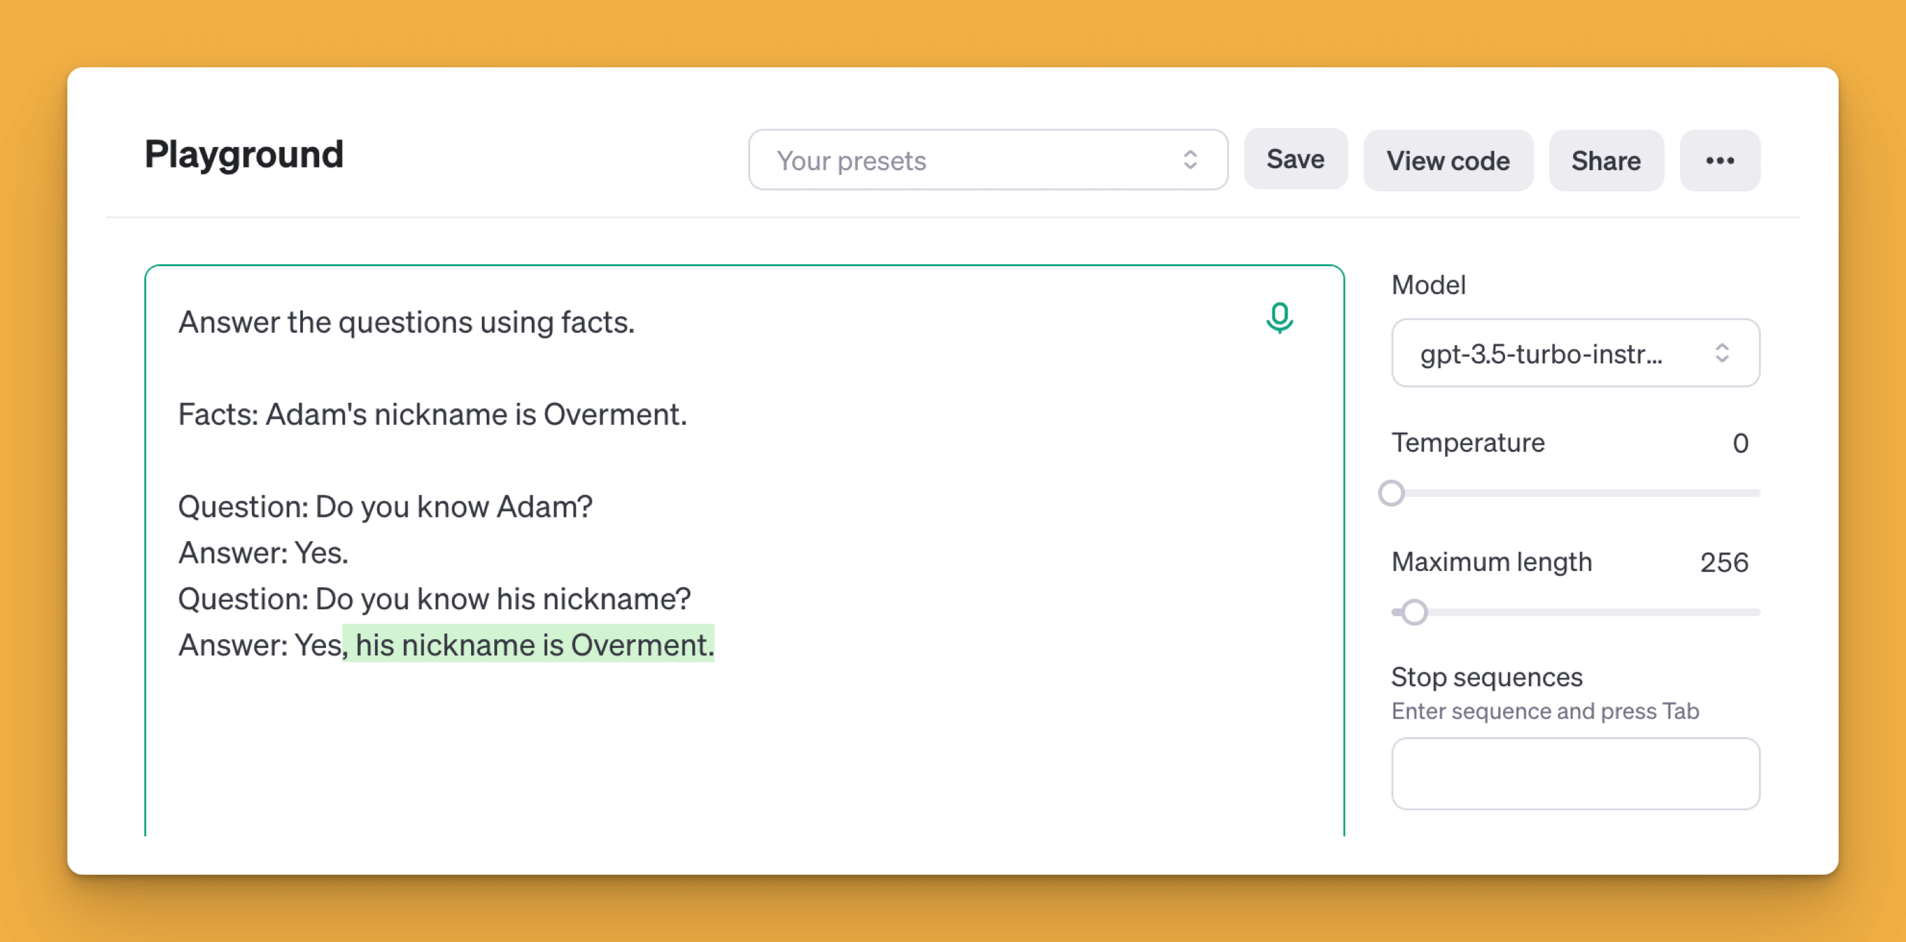Click the Maximum length value 256
Screen dimensions: 1906x942
coord(1724,562)
